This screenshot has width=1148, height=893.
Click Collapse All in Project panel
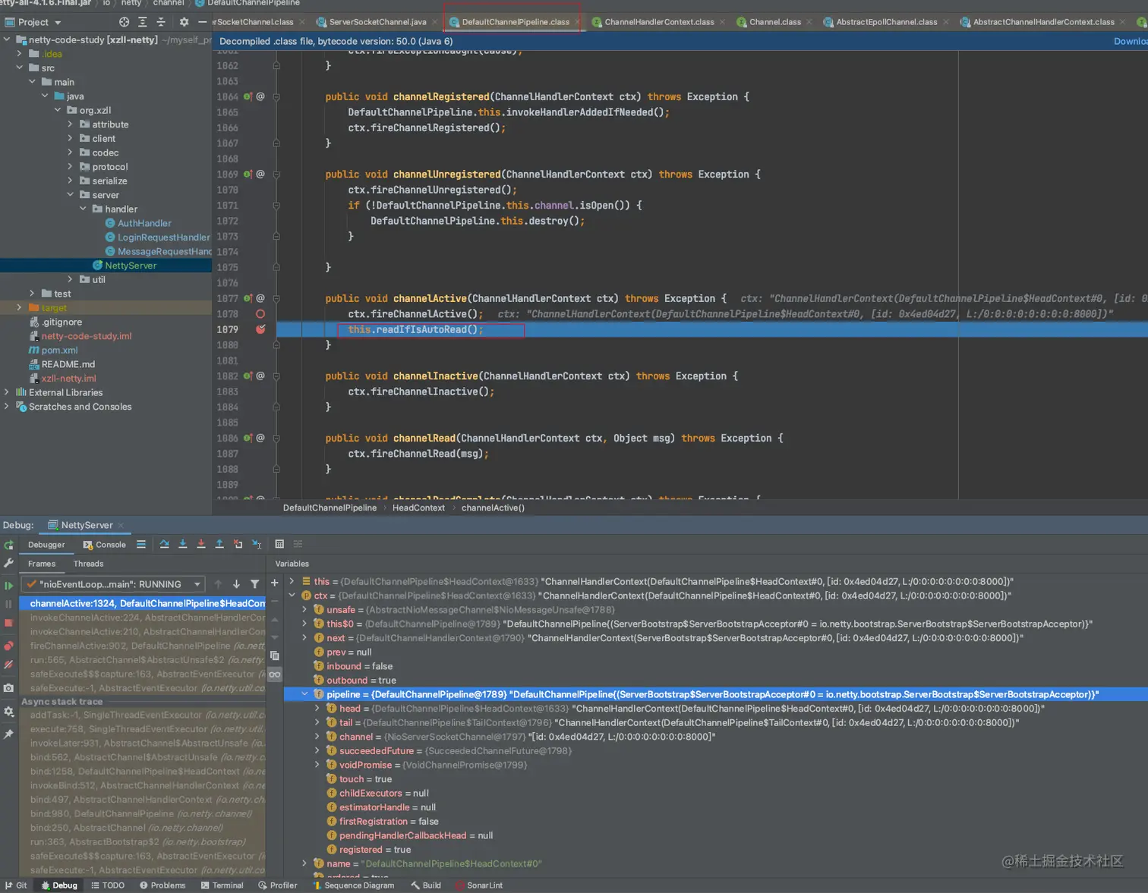point(160,22)
